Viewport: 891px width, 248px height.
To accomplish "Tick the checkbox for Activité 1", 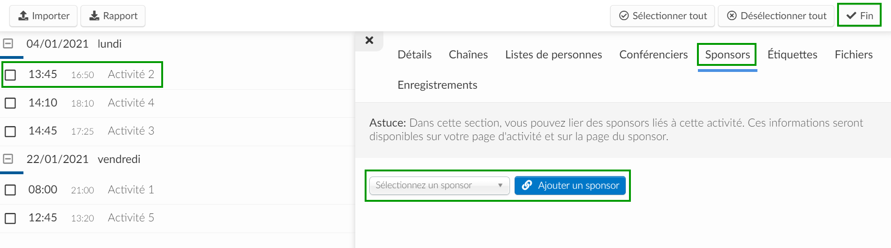I will point(10,190).
